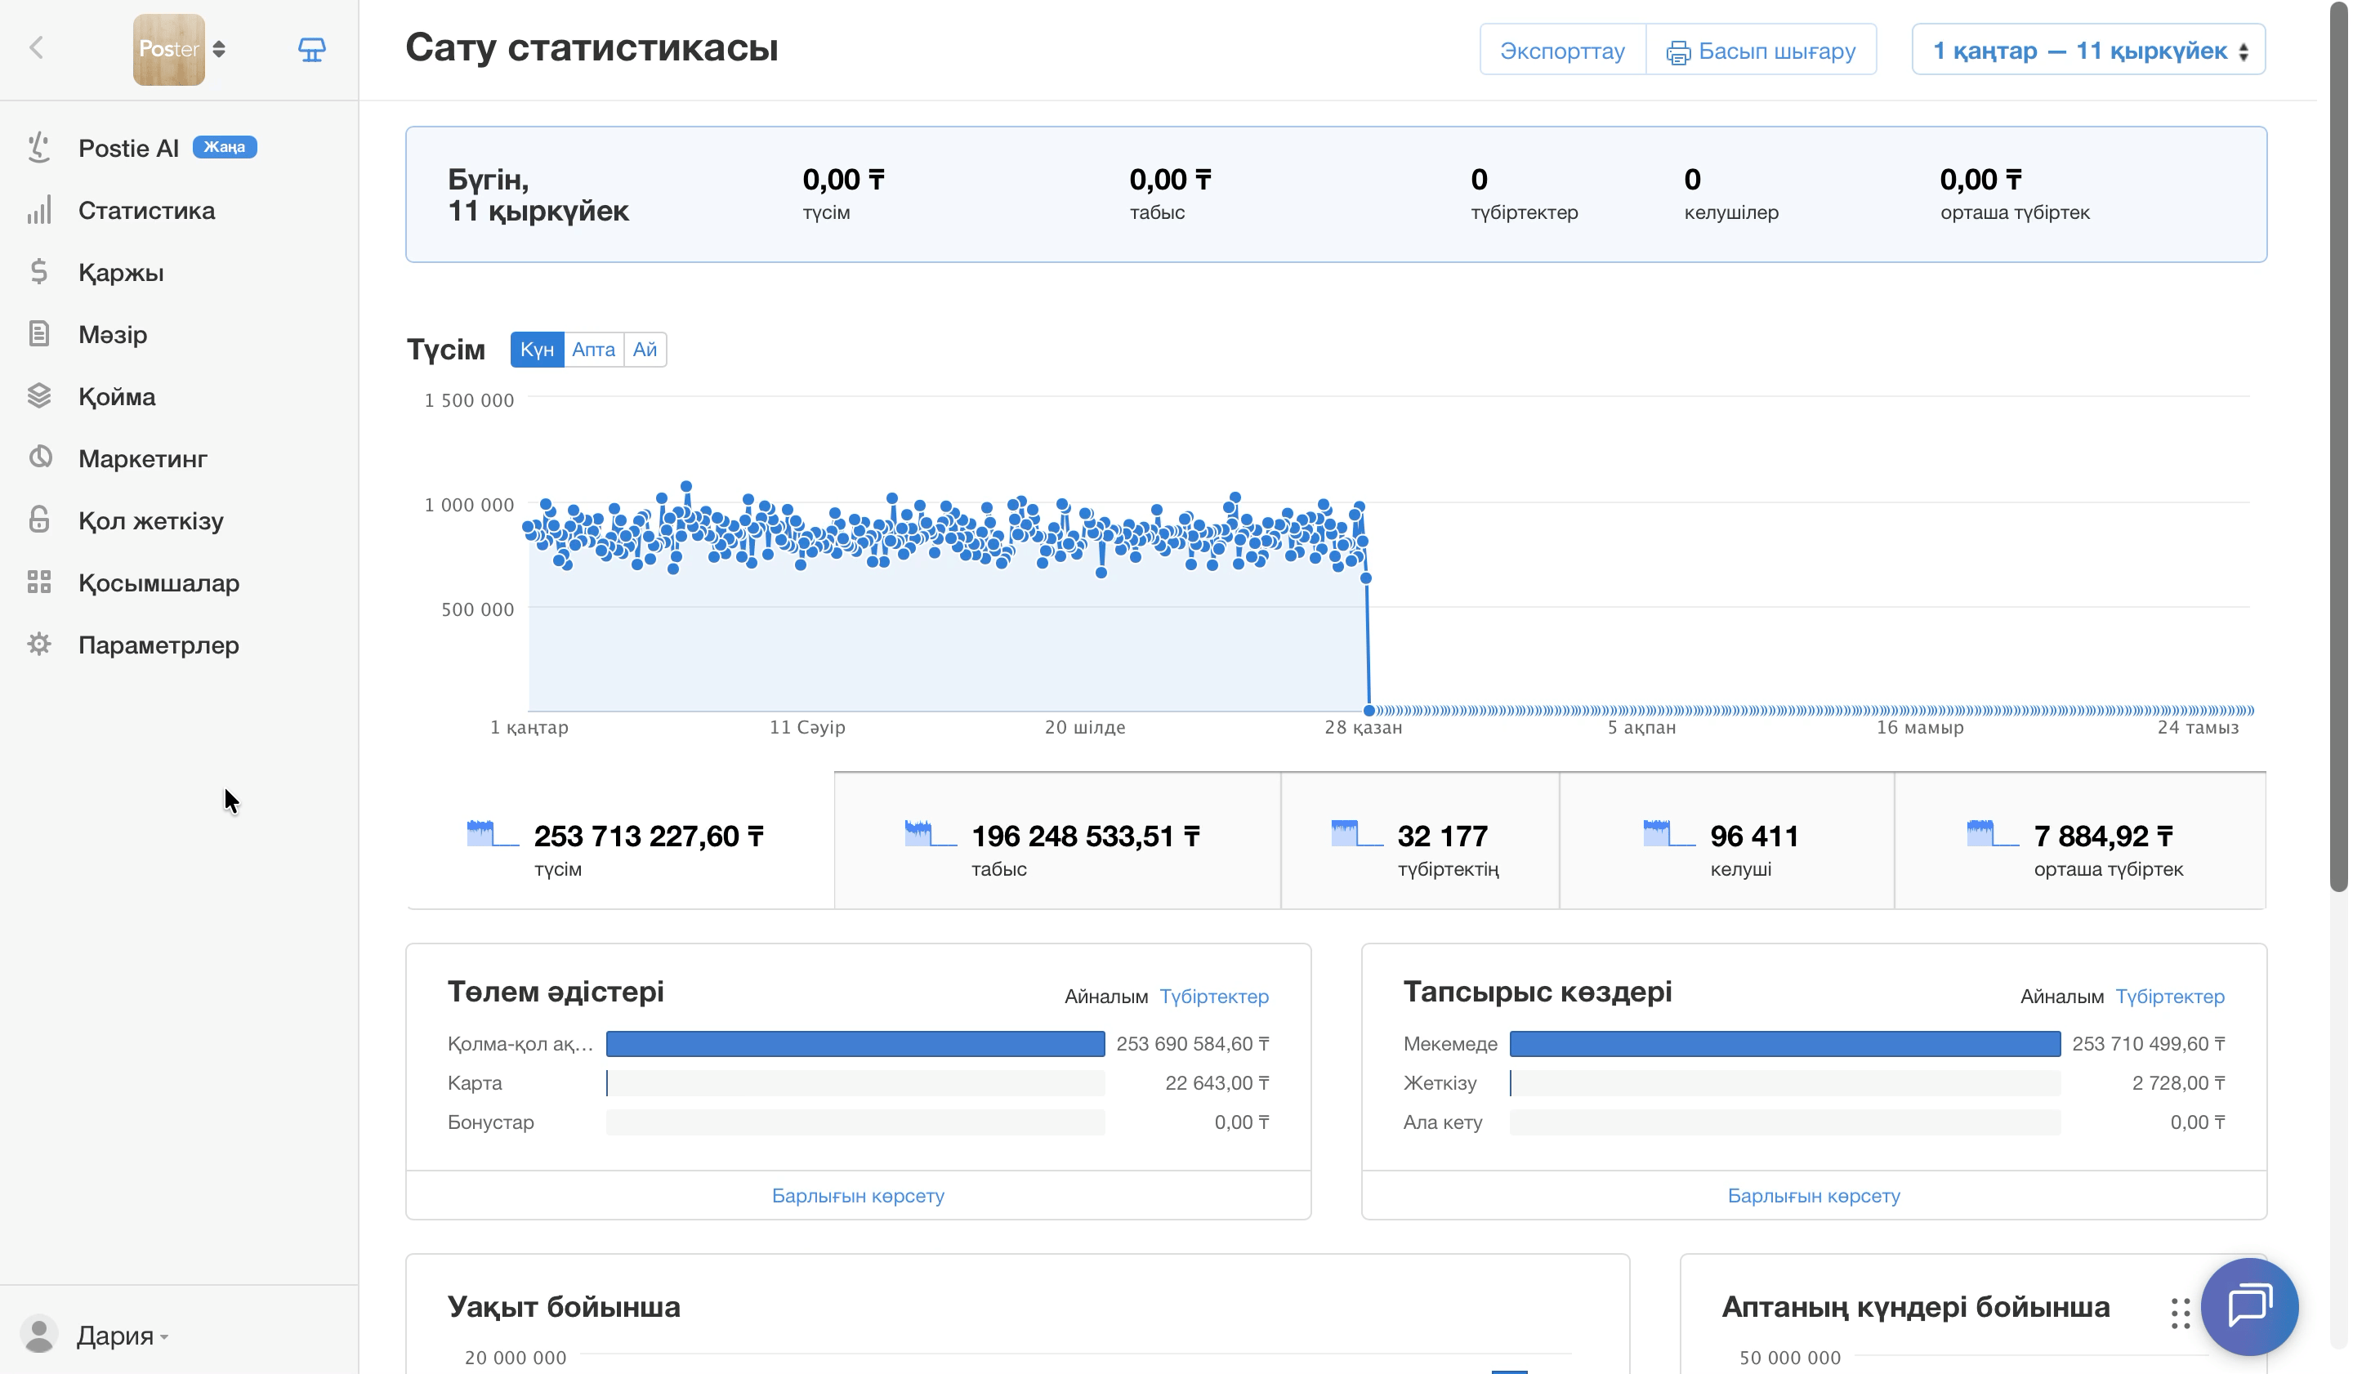Select the түбіртектің 32 177 metric tab
Screen dimensions: 2353x1374
tap(1420, 841)
